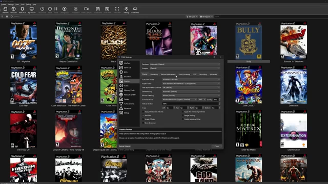
Task: Click the Load State toolbar icon
Action: coord(98,10)
